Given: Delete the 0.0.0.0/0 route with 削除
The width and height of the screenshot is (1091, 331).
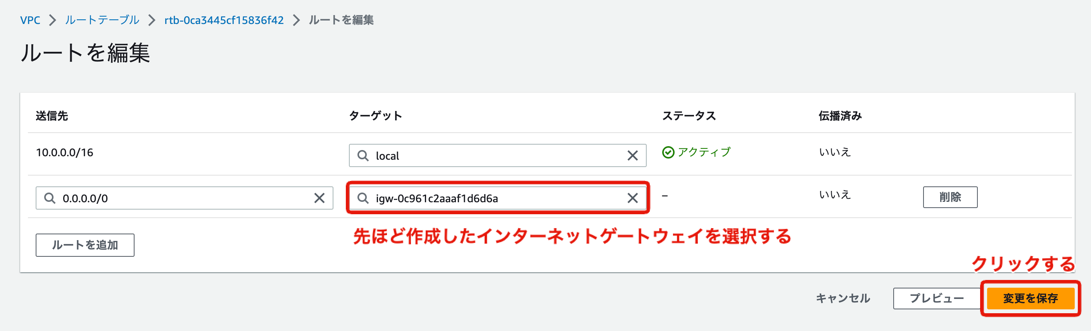Looking at the screenshot, I should [x=950, y=197].
